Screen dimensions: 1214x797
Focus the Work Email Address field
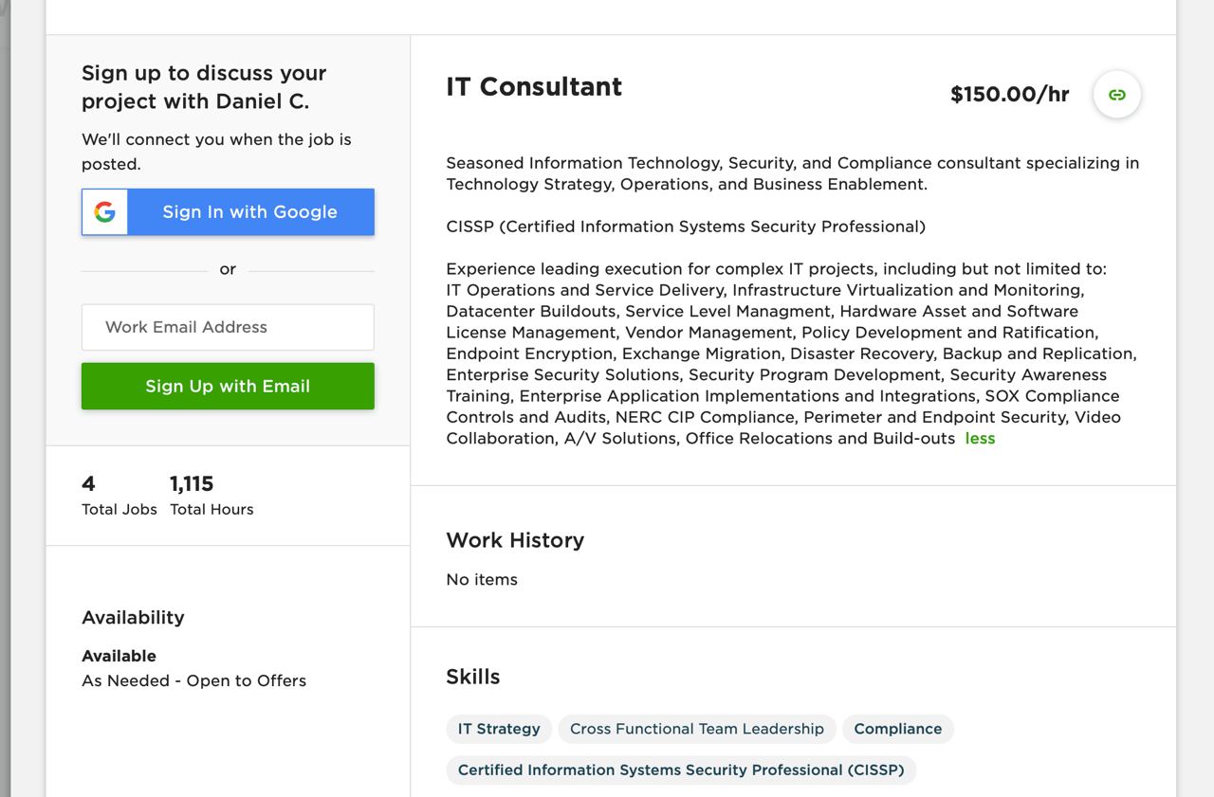(x=228, y=327)
